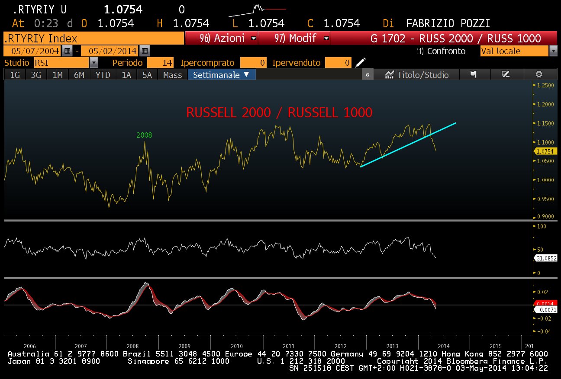Open the 96) Azioni dropdown menu
Viewport: 561px width, 379px height.
pos(222,38)
